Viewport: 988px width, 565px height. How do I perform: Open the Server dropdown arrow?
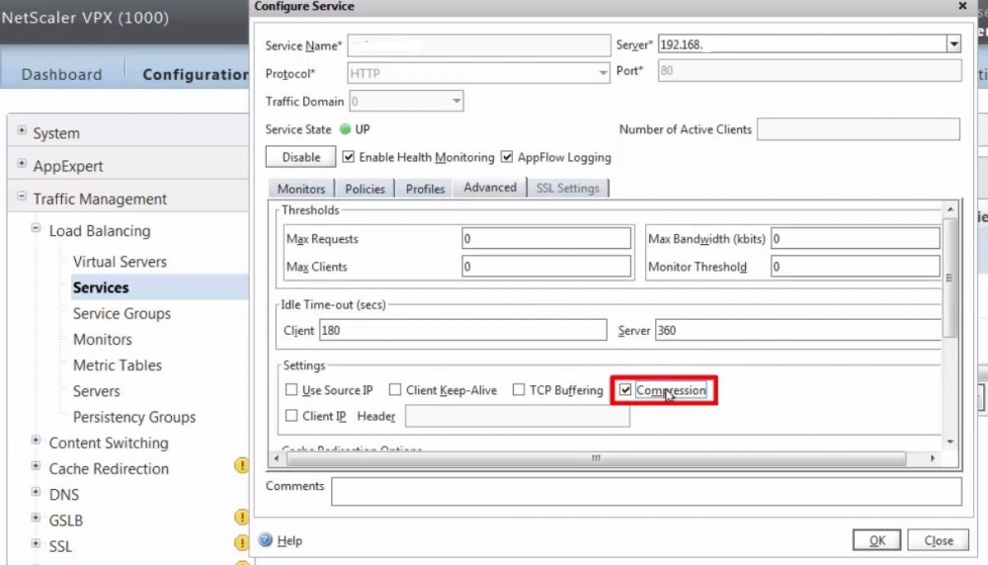(953, 44)
